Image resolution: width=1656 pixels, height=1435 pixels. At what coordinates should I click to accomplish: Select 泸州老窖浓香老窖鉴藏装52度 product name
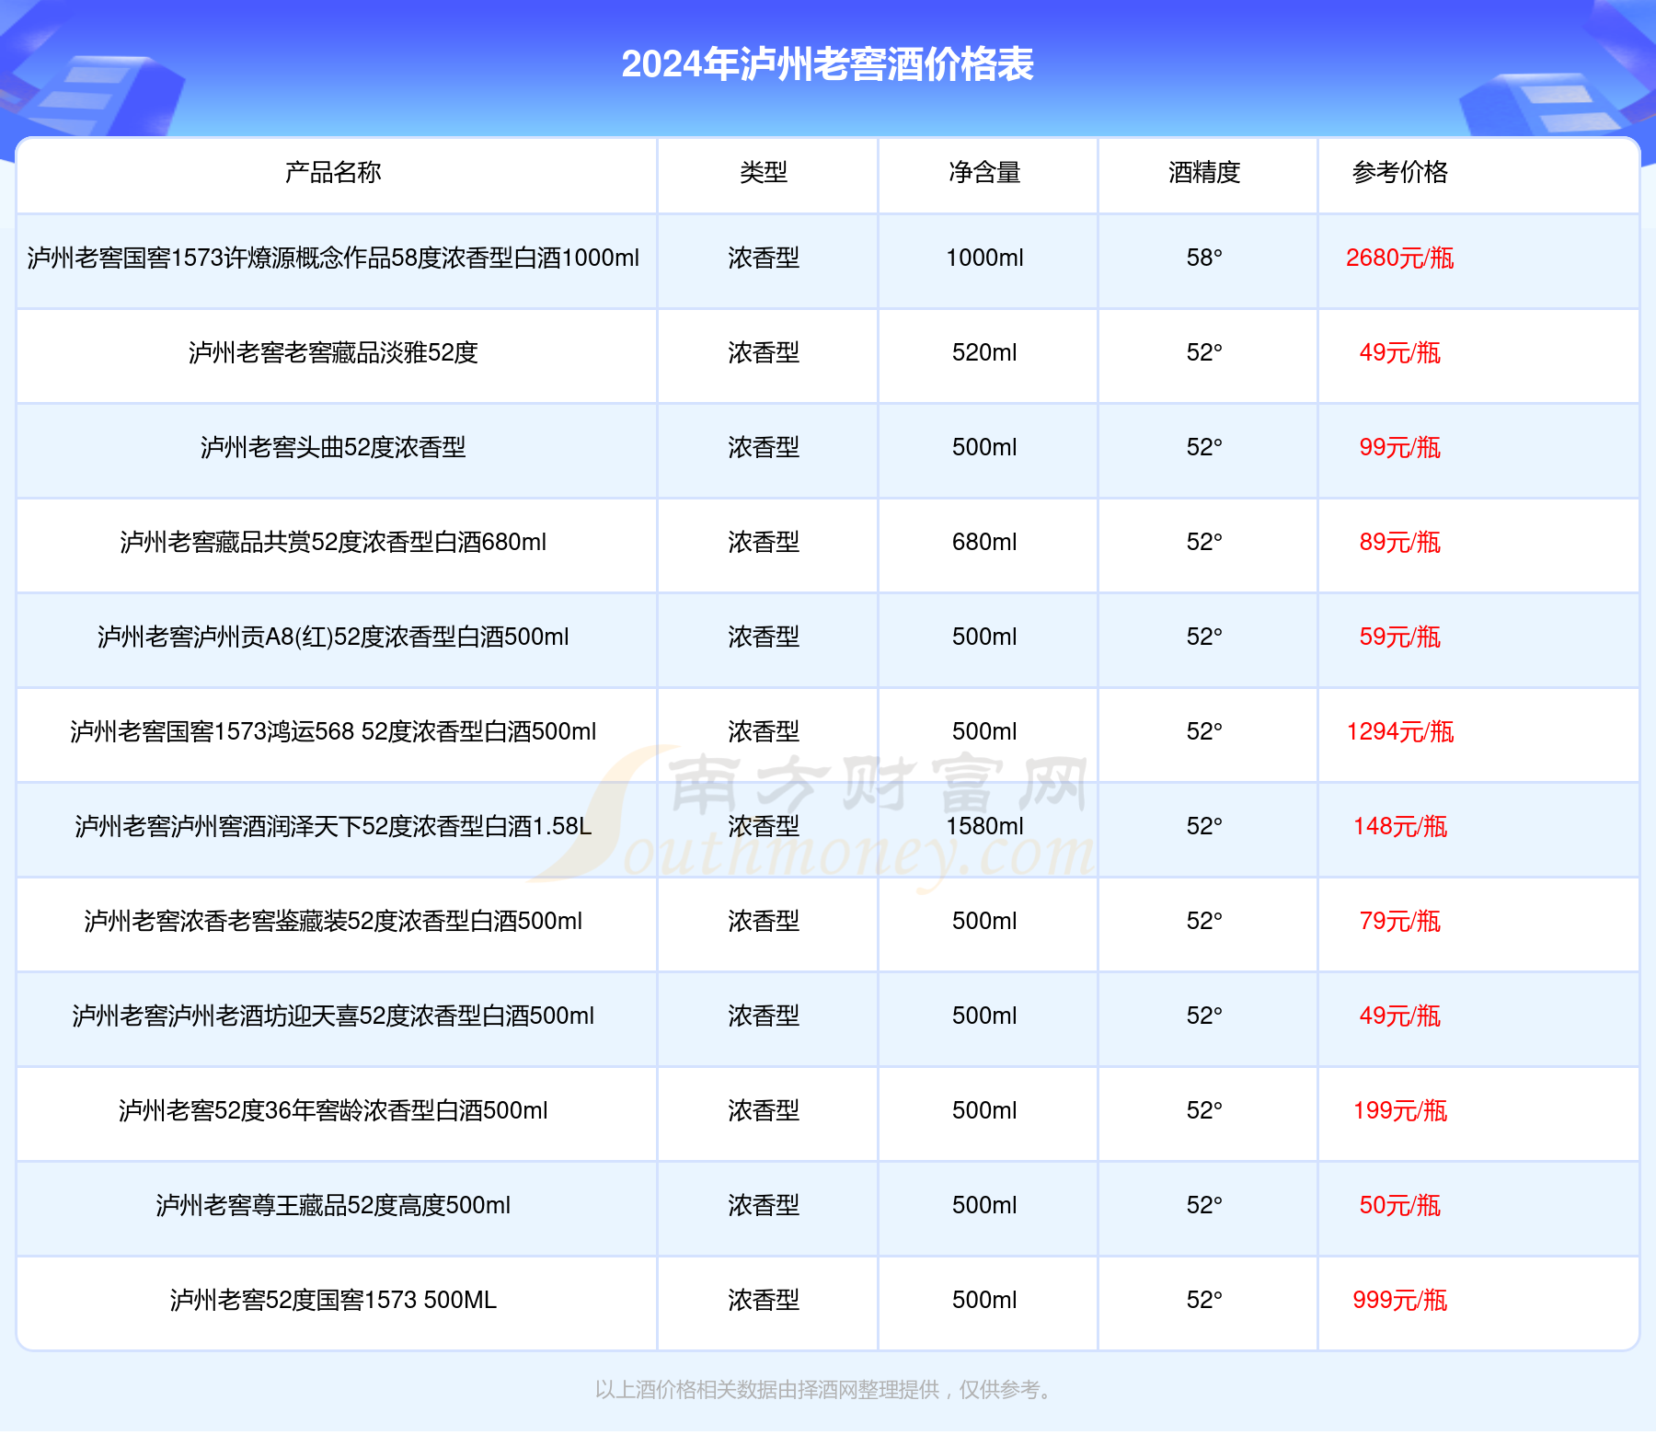click(x=333, y=922)
